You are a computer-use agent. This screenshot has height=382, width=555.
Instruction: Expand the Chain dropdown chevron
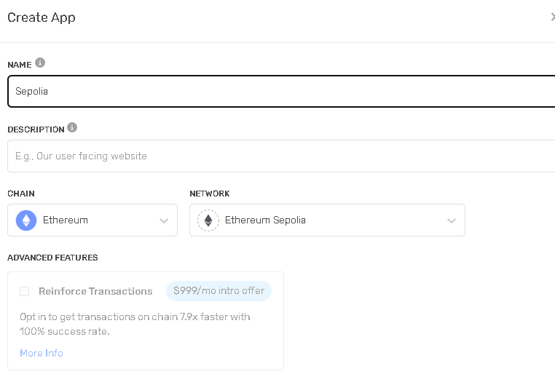click(x=164, y=220)
